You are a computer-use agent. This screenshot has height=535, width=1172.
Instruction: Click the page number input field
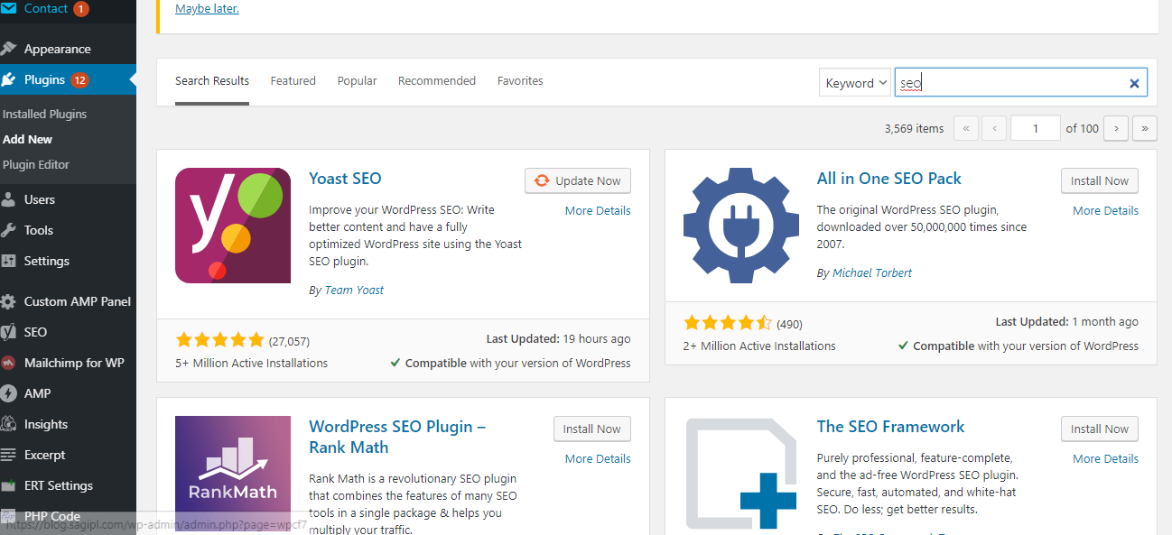(1035, 127)
